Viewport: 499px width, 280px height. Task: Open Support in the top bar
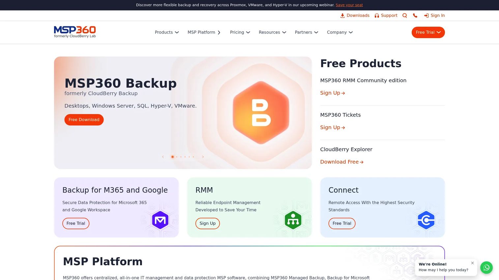386,15
